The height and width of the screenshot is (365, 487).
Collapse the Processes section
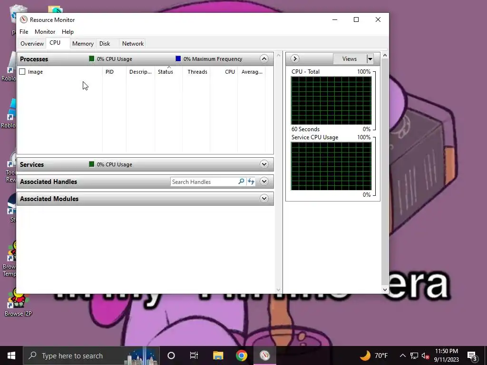pos(264,58)
